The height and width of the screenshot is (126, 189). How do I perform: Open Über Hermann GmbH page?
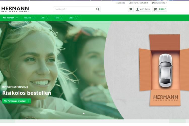coord(138,3)
